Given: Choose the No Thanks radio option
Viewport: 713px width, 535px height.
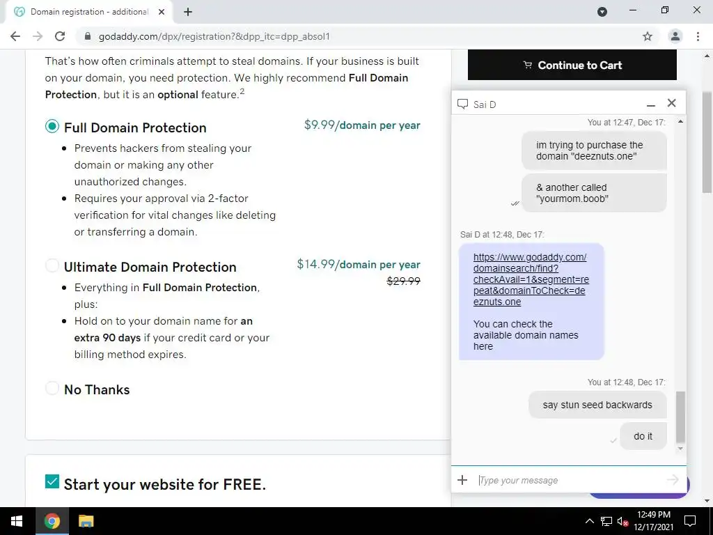Looking at the screenshot, I should coord(52,388).
